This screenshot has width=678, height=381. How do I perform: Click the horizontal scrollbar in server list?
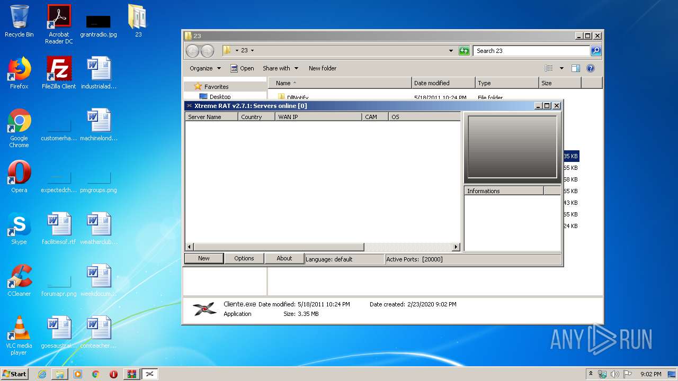(x=279, y=247)
